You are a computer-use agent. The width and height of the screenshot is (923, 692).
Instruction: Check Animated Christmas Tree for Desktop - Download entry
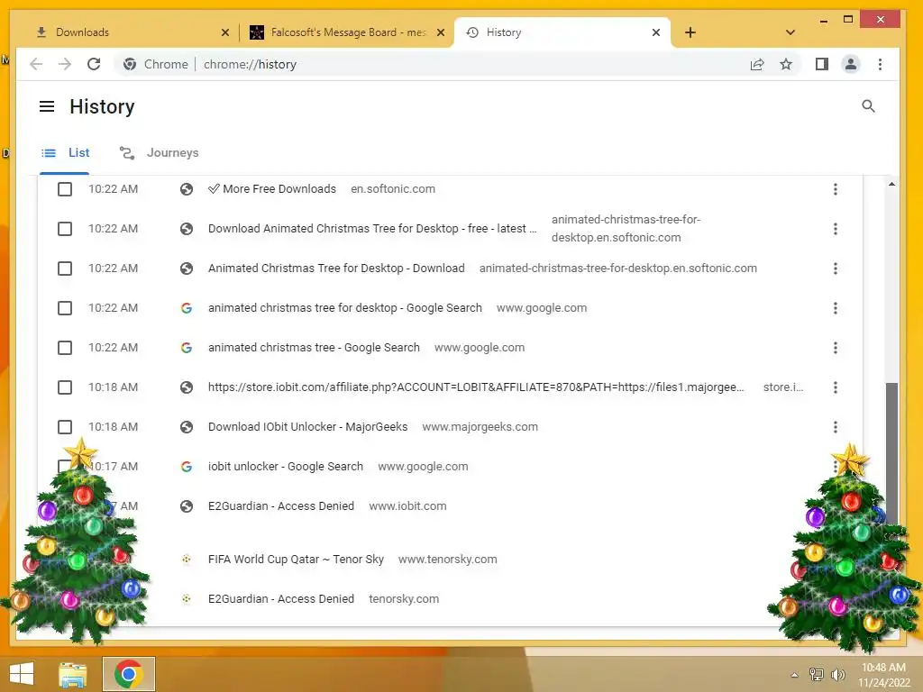tap(65, 269)
